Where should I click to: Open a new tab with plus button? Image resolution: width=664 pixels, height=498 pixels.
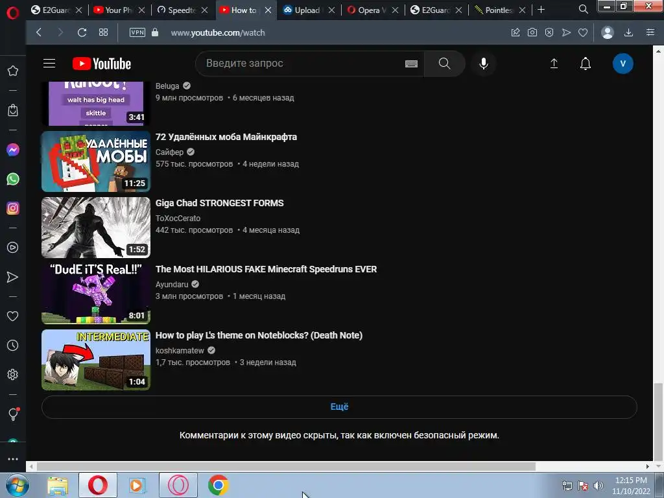tap(541, 10)
